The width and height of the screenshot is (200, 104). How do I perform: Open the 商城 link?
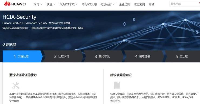tap(151, 5)
